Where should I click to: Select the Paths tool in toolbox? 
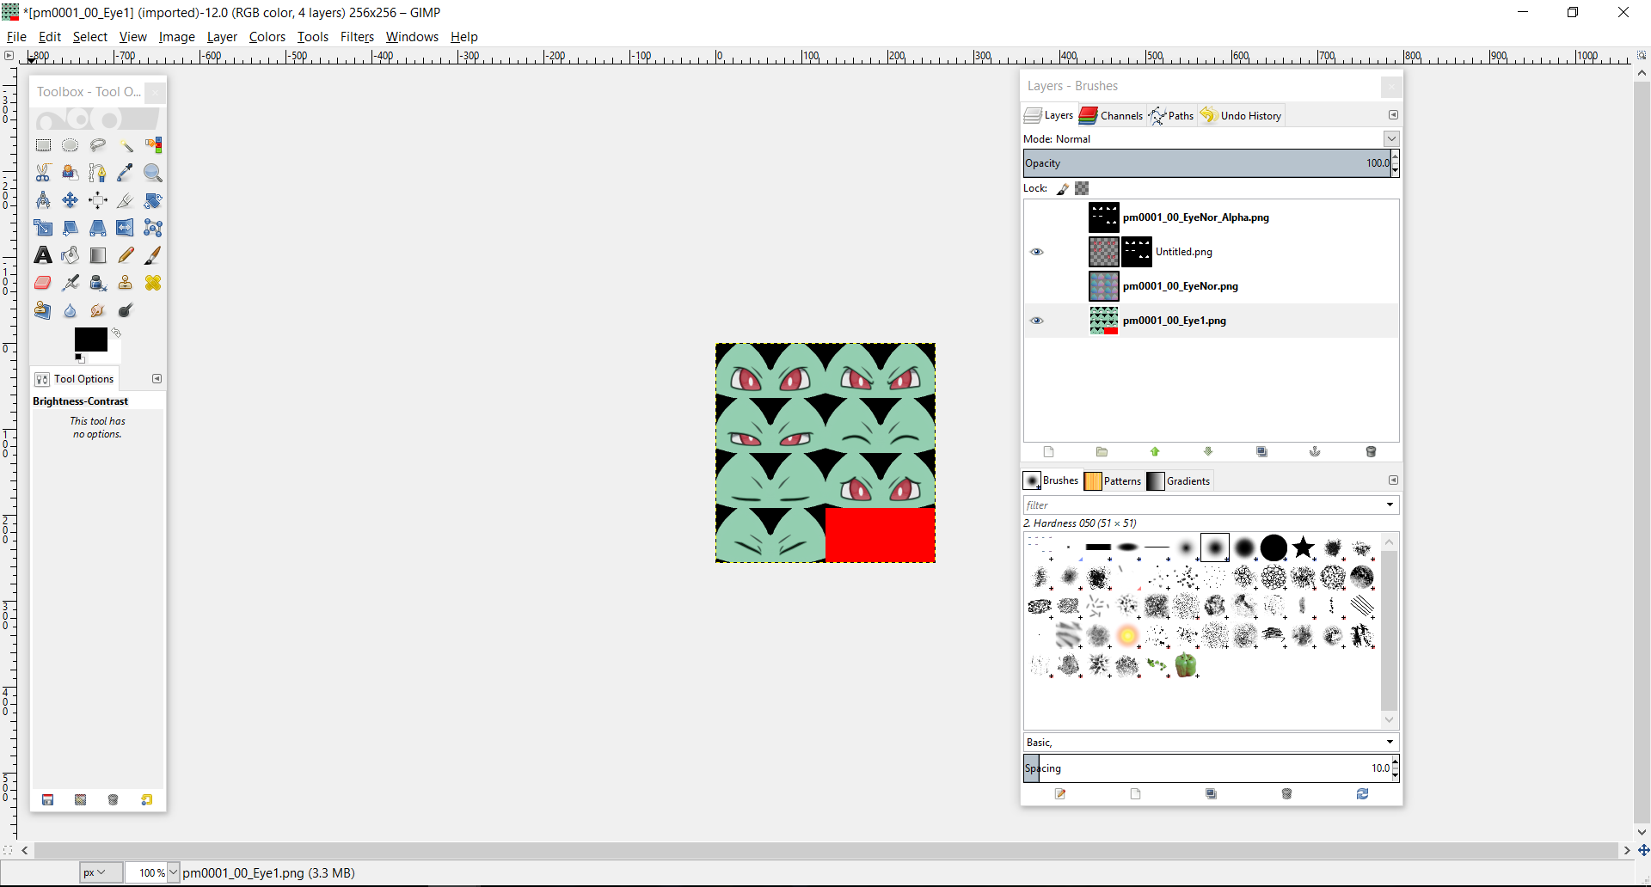98,173
